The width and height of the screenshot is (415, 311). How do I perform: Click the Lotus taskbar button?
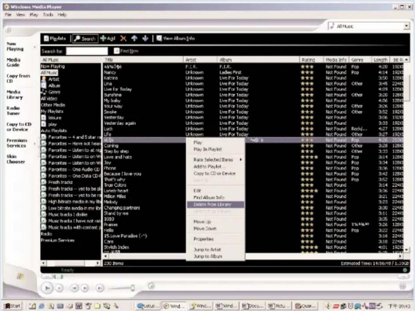pos(148,305)
